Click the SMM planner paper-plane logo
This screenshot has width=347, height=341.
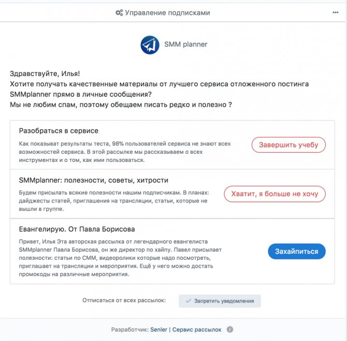[x=150, y=45]
